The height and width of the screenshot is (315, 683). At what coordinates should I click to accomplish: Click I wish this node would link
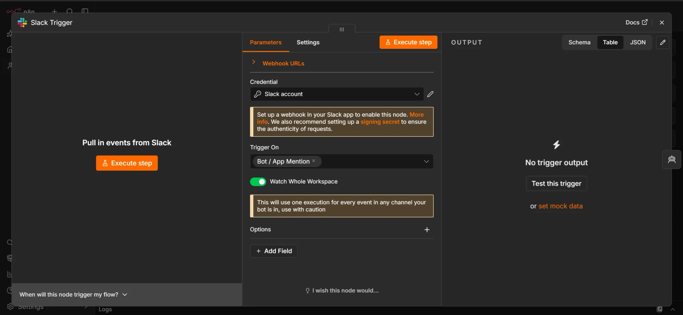click(342, 291)
